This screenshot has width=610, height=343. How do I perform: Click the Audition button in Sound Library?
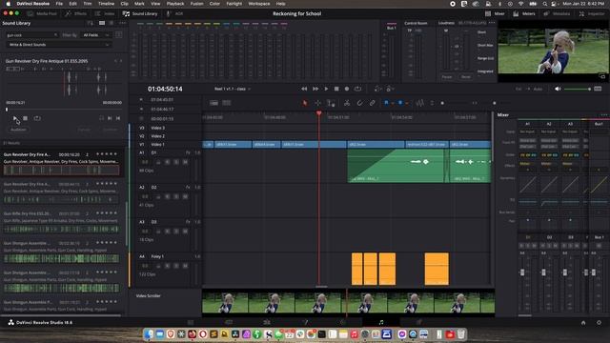click(18, 130)
